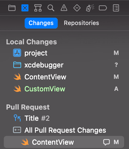
Task: Select the project file in Local Changes
Action: pyautogui.click(x=64, y=53)
